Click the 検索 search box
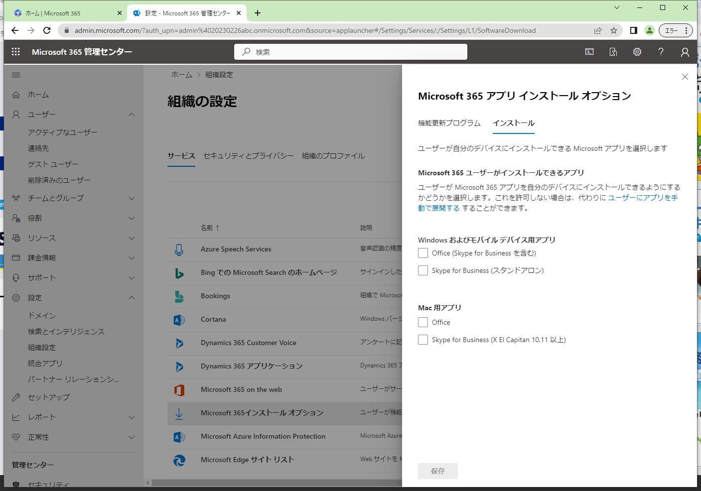The height and width of the screenshot is (491, 701). (x=351, y=52)
